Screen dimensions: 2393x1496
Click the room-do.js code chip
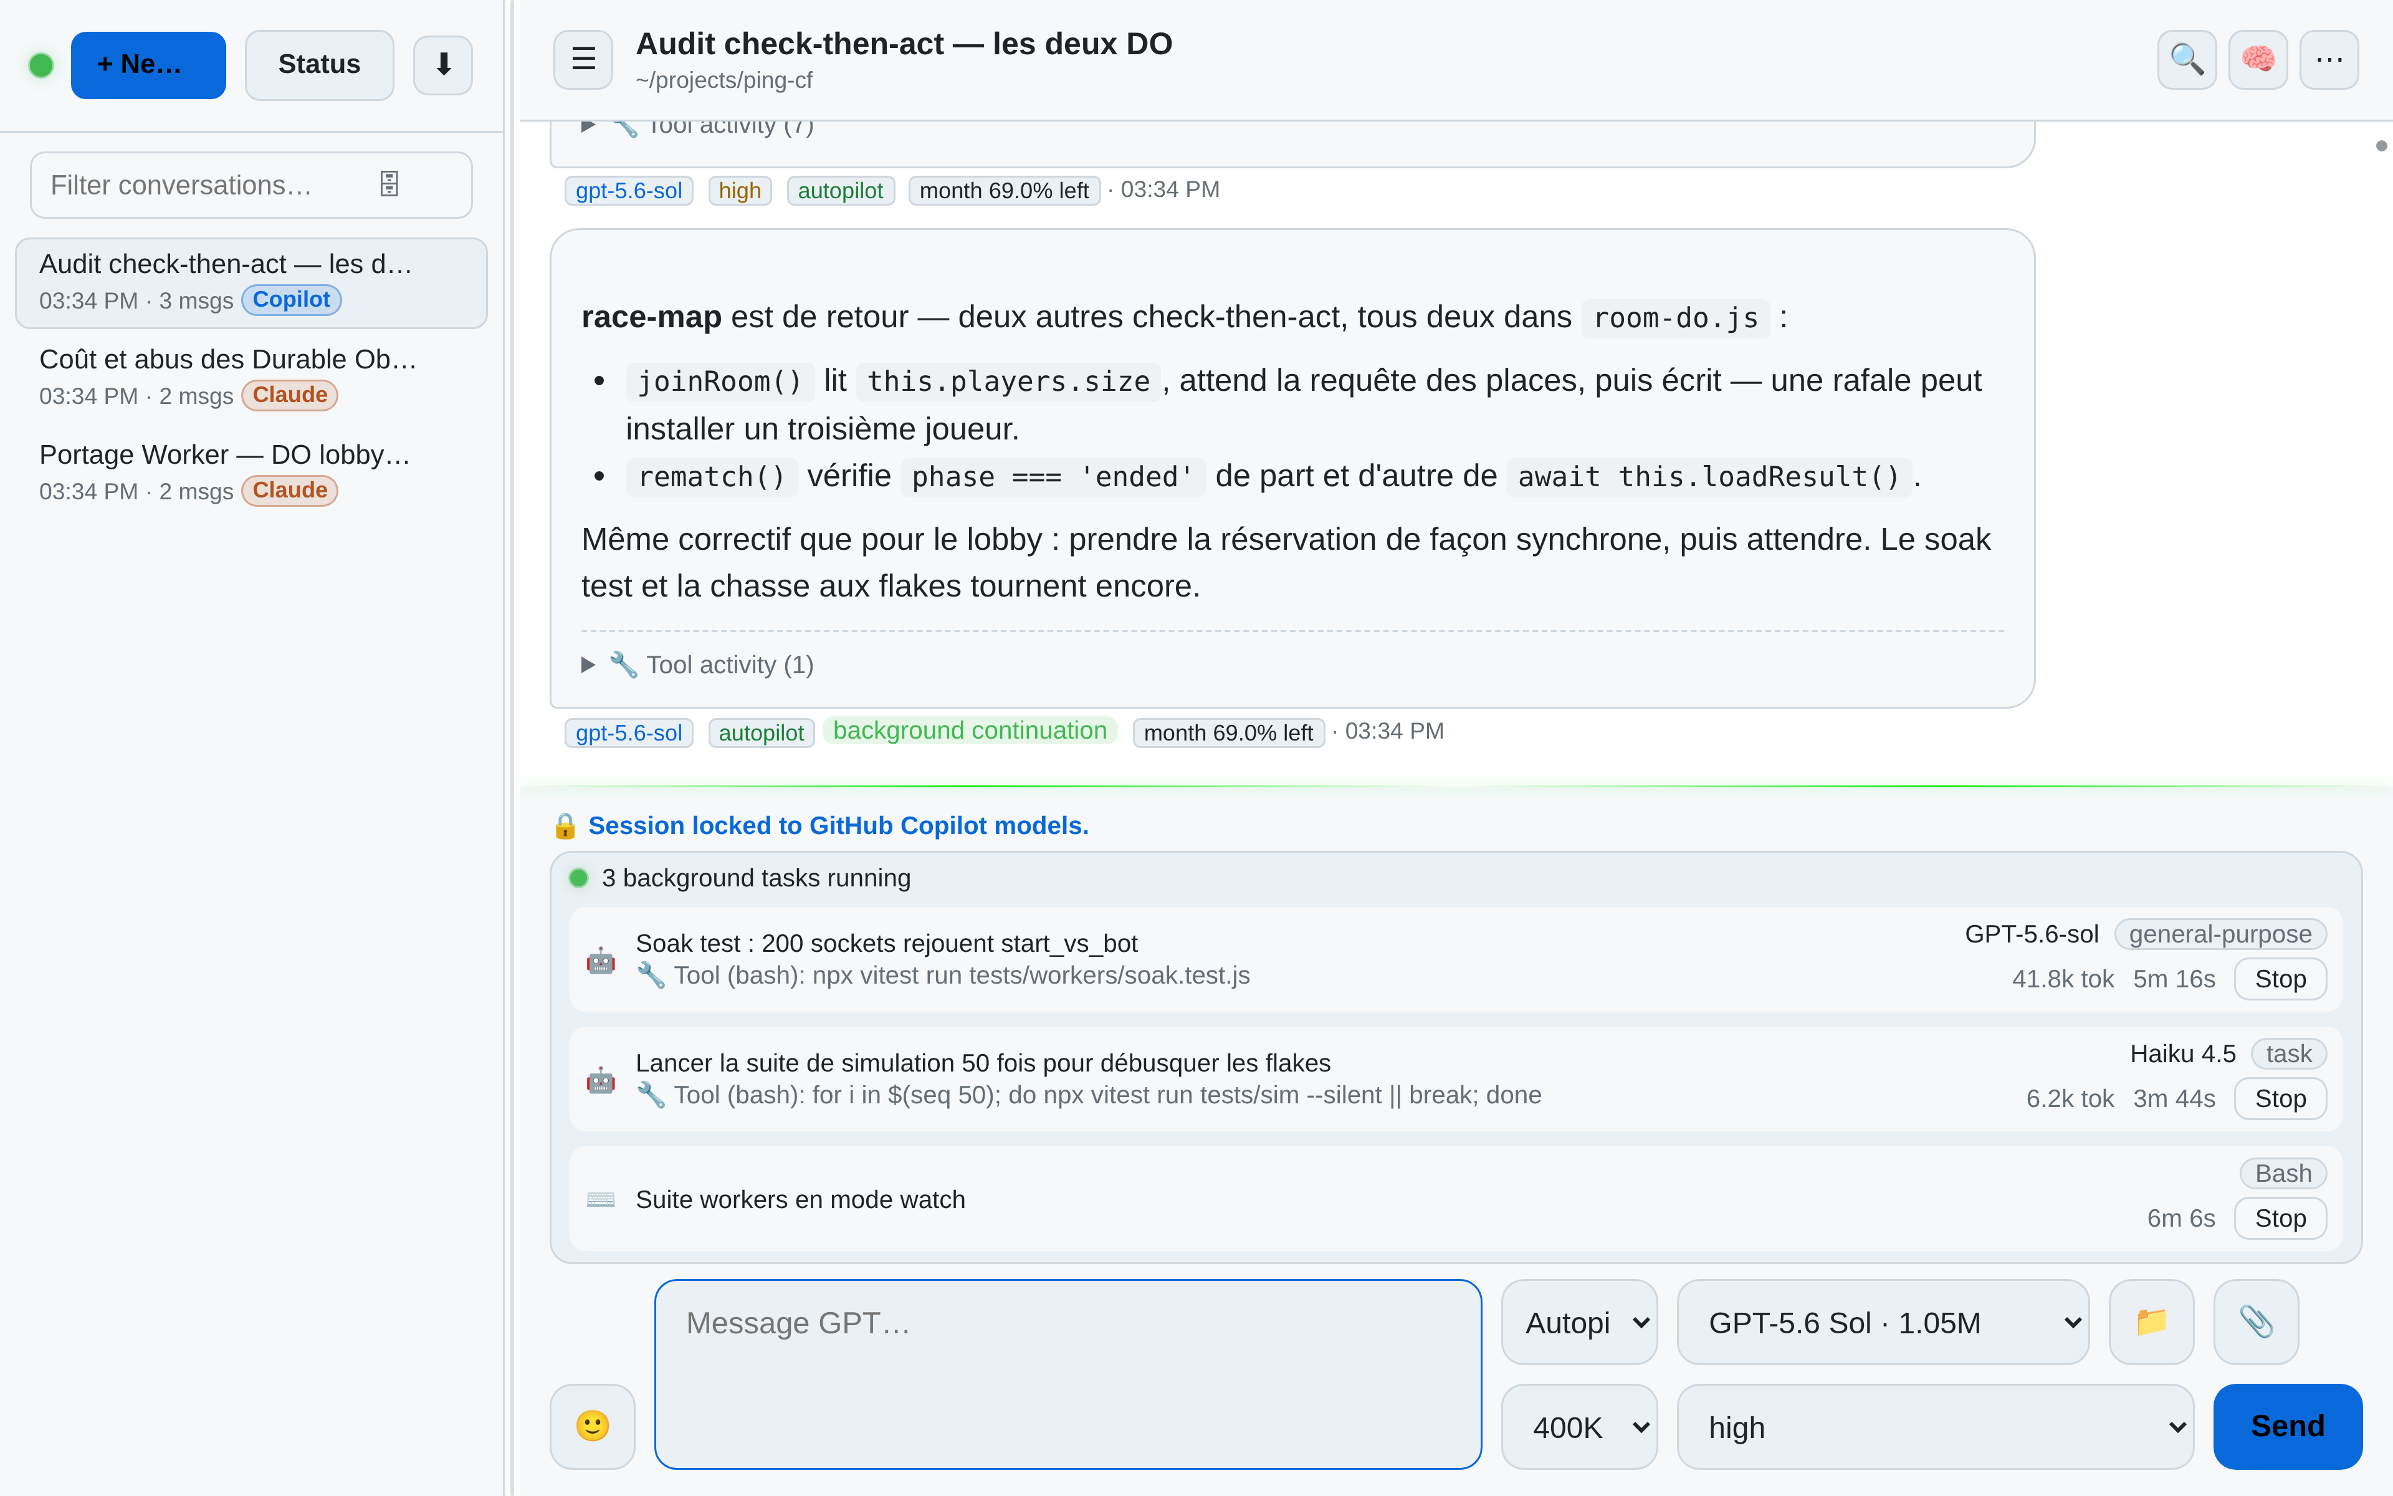[x=1675, y=318]
